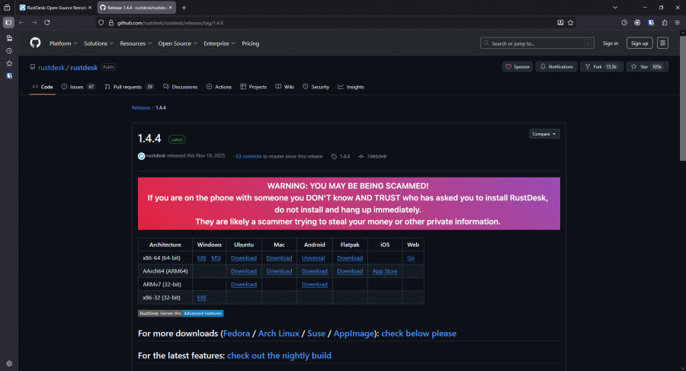The width and height of the screenshot is (686, 371).
Task: Open sidebar bookmarks star icon
Action: click(x=9, y=63)
